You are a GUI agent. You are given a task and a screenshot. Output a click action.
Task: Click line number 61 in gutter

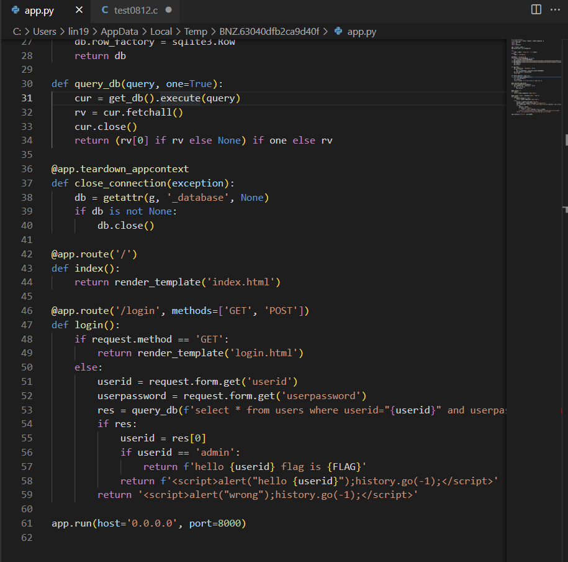tap(27, 523)
